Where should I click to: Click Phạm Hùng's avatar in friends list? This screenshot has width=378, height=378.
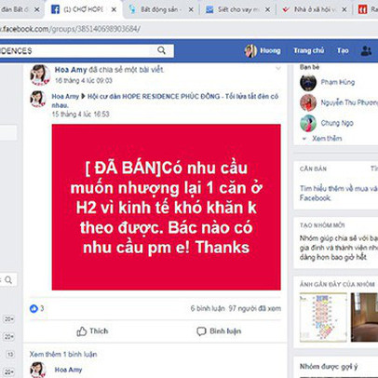pos(308,83)
